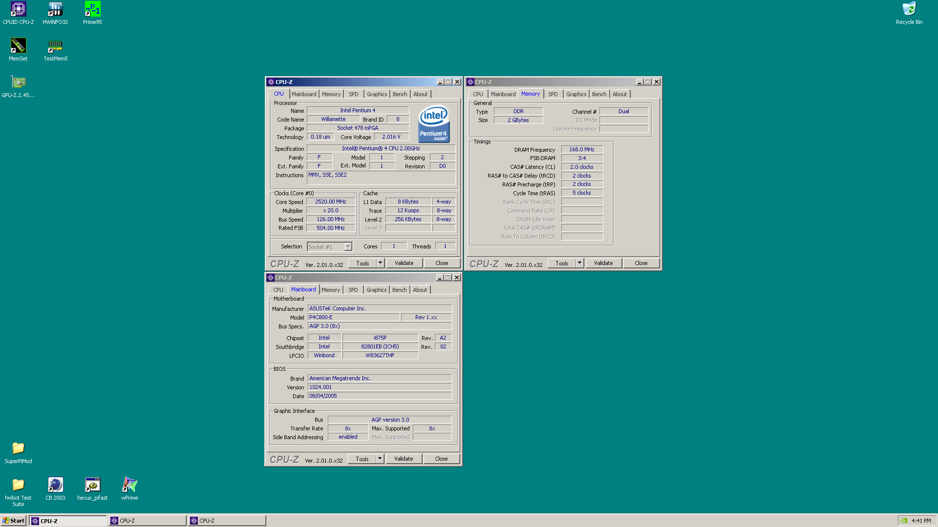Click Validate in the CPU window
This screenshot has height=527, width=938.
point(404,263)
